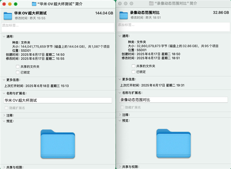Zoom the 华米 OV 超大杯测试 info window

click(16, 4)
